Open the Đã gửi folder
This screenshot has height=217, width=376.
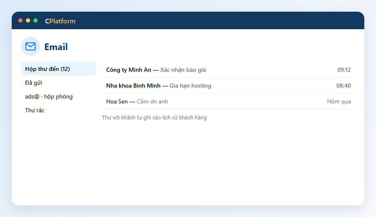(x=58, y=83)
